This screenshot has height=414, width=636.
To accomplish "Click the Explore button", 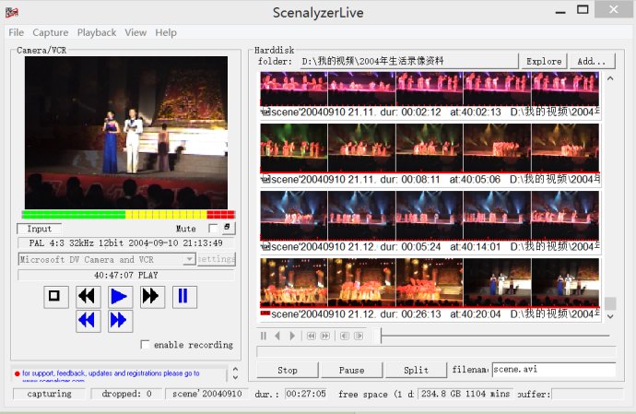I will [x=544, y=61].
